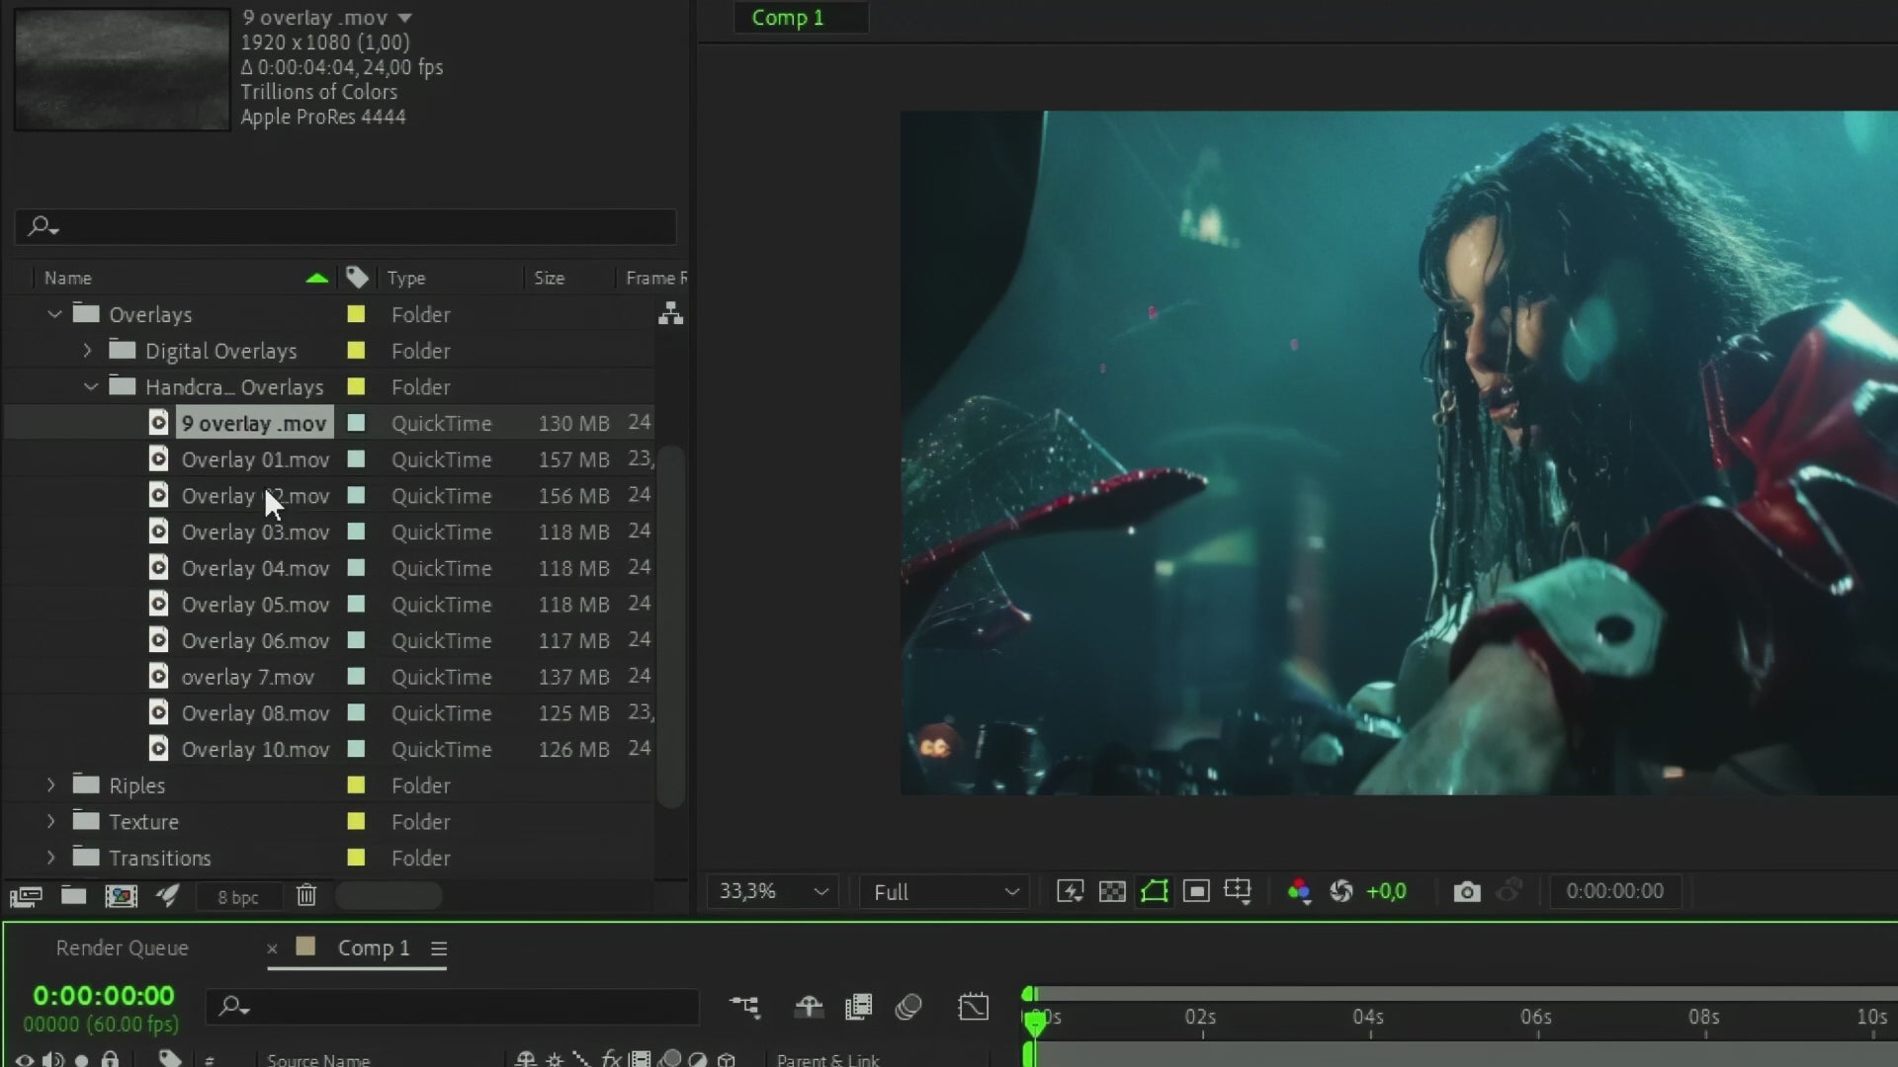The height and width of the screenshot is (1067, 1898).
Task: Open the dropdown arrow beside 9 overlay .mov
Action: pos(404,18)
